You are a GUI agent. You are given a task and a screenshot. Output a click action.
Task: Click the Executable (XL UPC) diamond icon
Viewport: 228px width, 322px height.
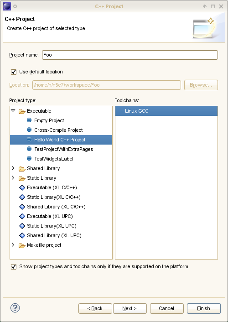point(22,216)
